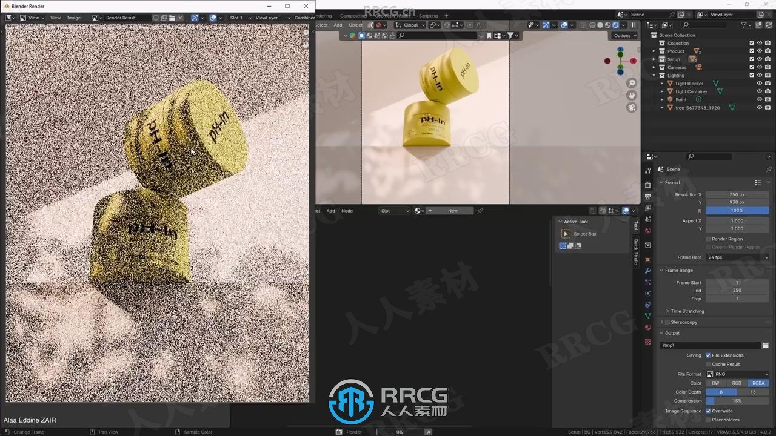Click the resolution percentage 100% slider
Screen dimensions: 776x436
[737, 211]
